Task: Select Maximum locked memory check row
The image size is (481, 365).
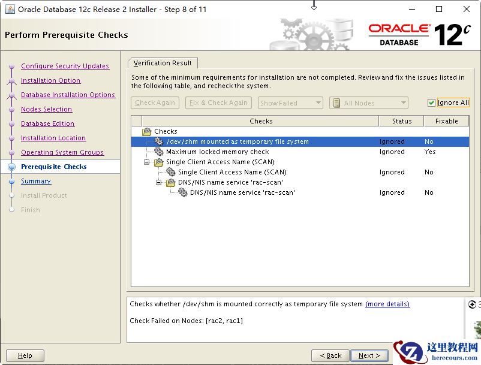Action: [300, 152]
